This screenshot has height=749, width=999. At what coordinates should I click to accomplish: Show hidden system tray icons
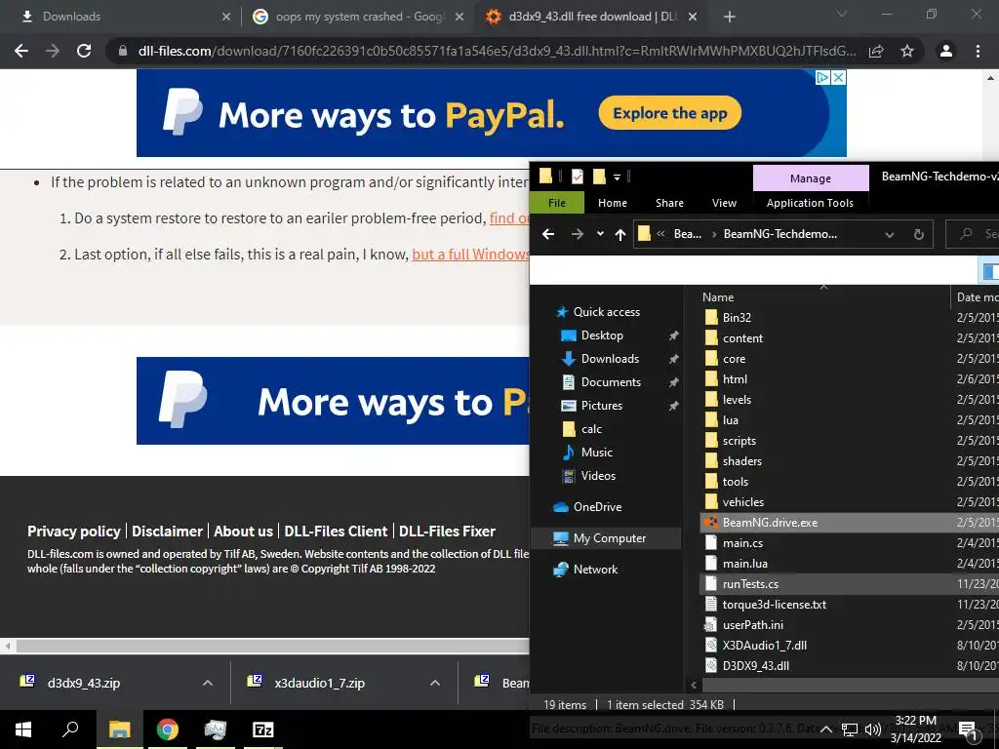tap(825, 729)
